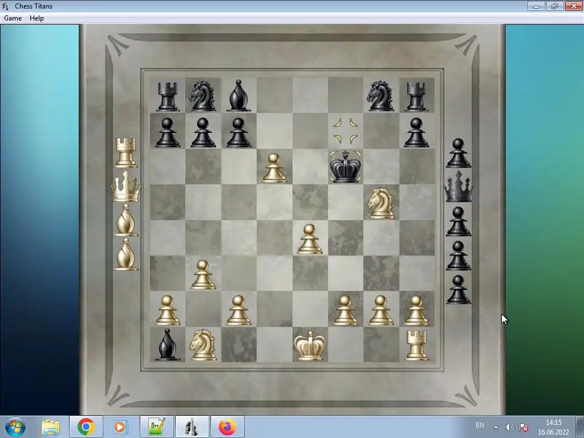Click the black bishop on a1

pyautogui.click(x=167, y=344)
